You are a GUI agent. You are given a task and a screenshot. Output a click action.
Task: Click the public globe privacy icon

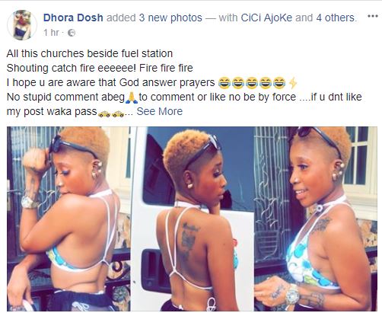tap(72, 33)
